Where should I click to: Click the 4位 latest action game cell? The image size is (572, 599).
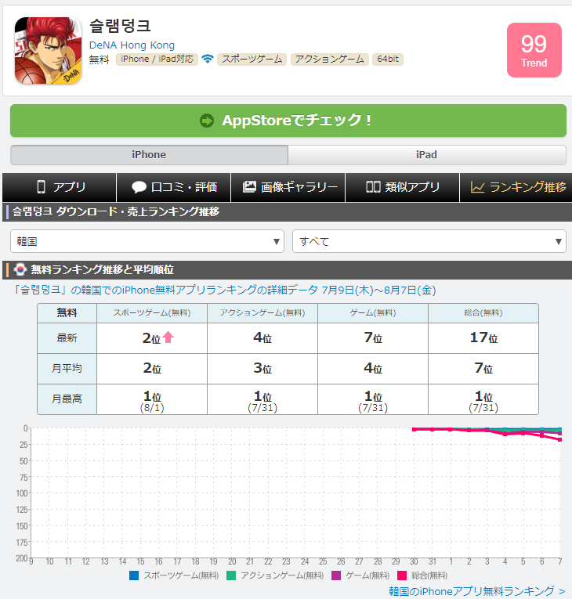coord(262,338)
